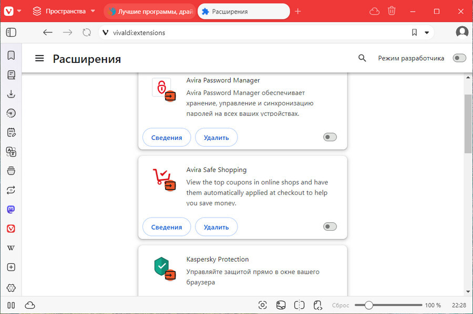
Task: Enable the Avira Password Manager extension
Action: point(330,137)
